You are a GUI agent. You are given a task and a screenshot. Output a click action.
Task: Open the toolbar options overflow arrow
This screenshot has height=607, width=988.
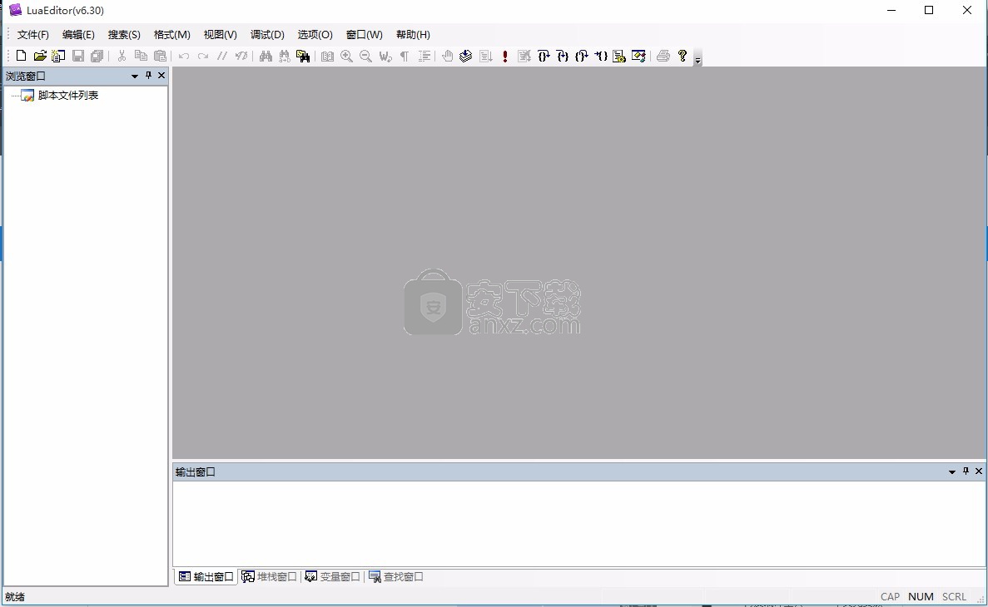click(698, 61)
